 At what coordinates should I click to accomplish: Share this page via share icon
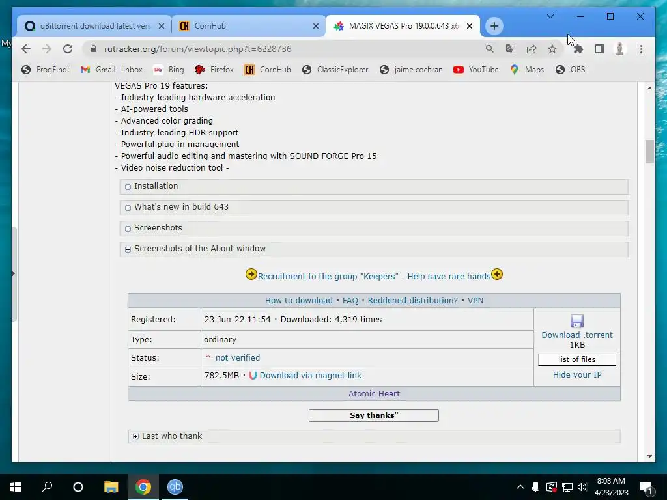pyautogui.click(x=532, y=49)
